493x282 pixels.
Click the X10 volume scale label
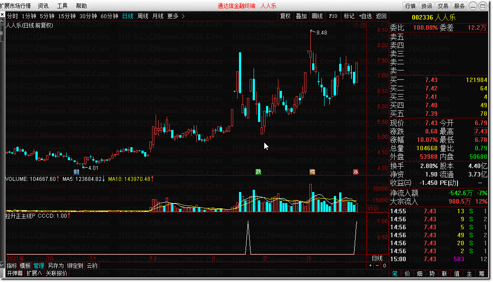pos(372,209)
